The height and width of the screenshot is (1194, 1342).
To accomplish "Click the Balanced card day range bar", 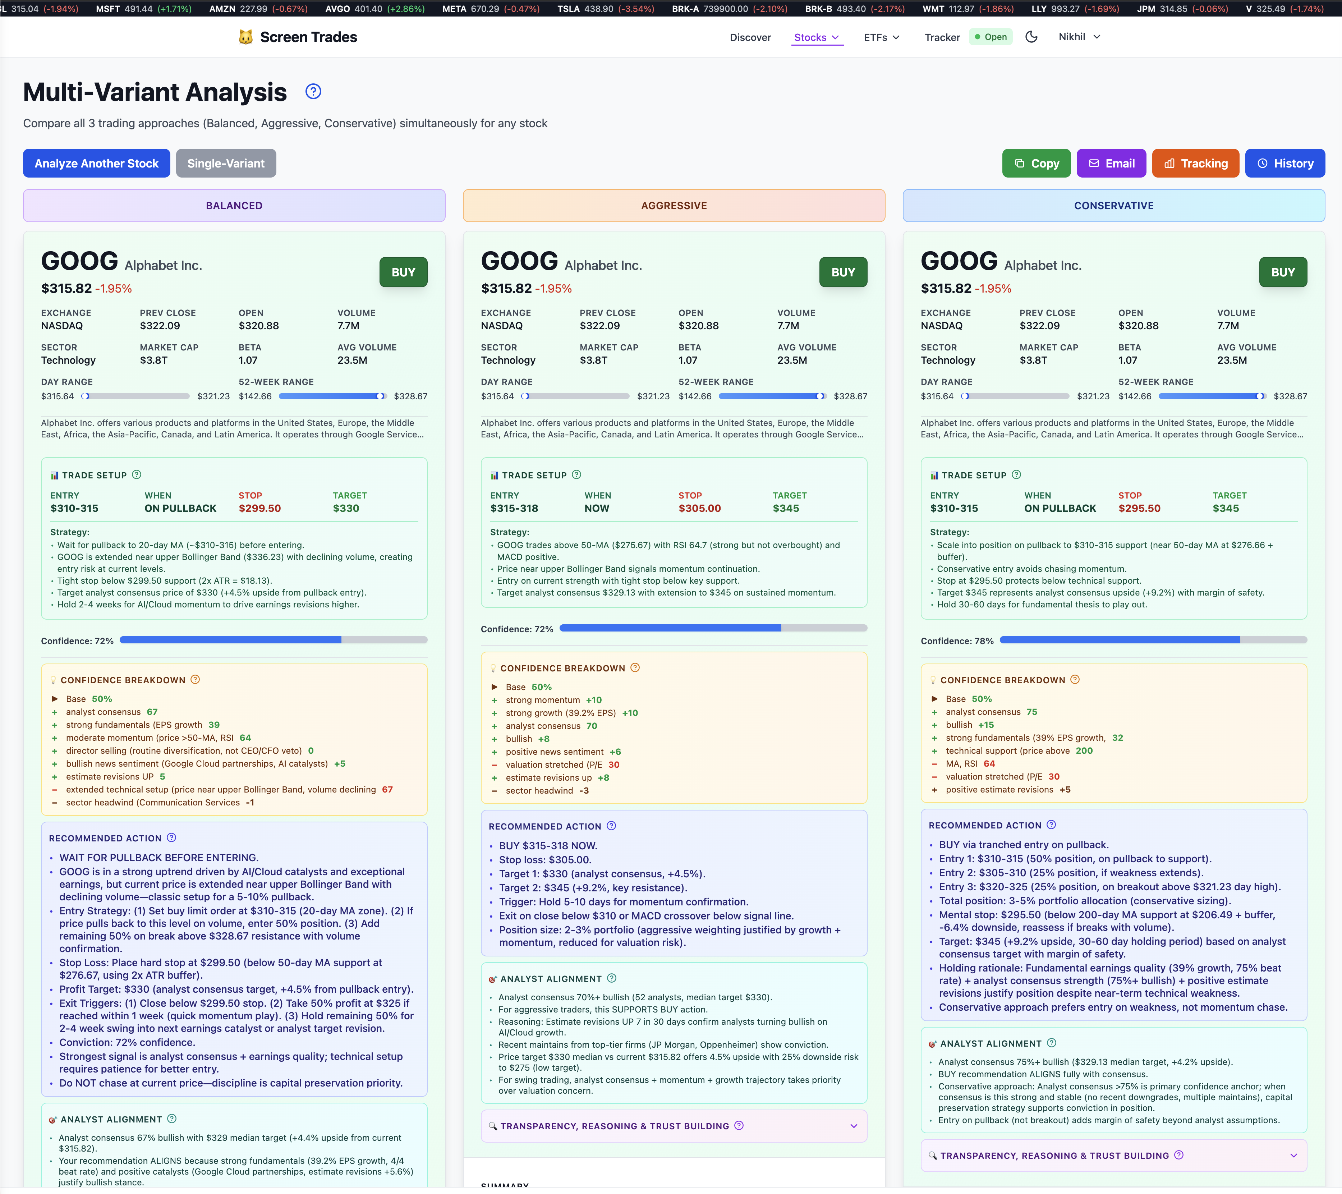I will [135, 396].
